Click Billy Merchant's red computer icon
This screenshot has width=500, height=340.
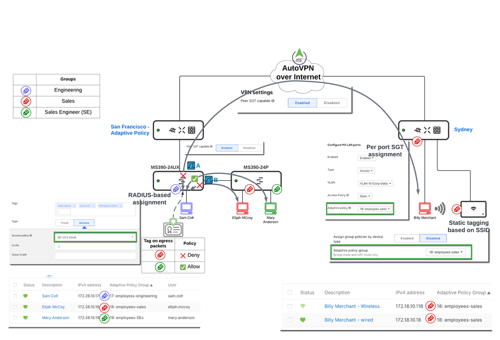pos(425,207)
